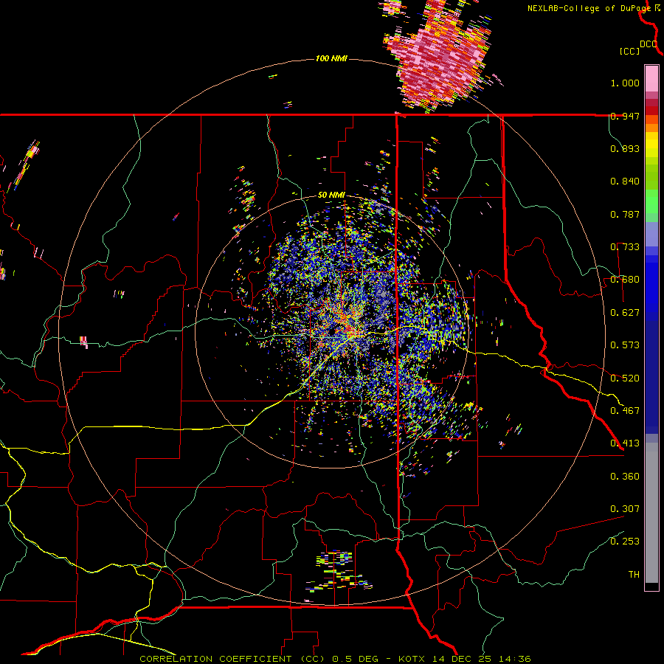The height and width of the screenshot is (664, 664).
Task: Pick the yellow segment of the color bar
Action: [651, 145]
